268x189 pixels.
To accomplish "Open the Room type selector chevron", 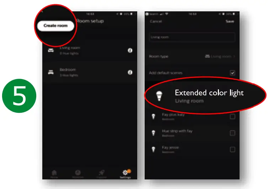I will (x=234, y=56).
